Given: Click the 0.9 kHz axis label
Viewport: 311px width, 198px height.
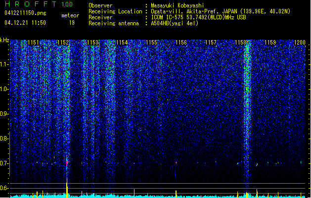Looking at the screenshot, I should pos(4,114).
